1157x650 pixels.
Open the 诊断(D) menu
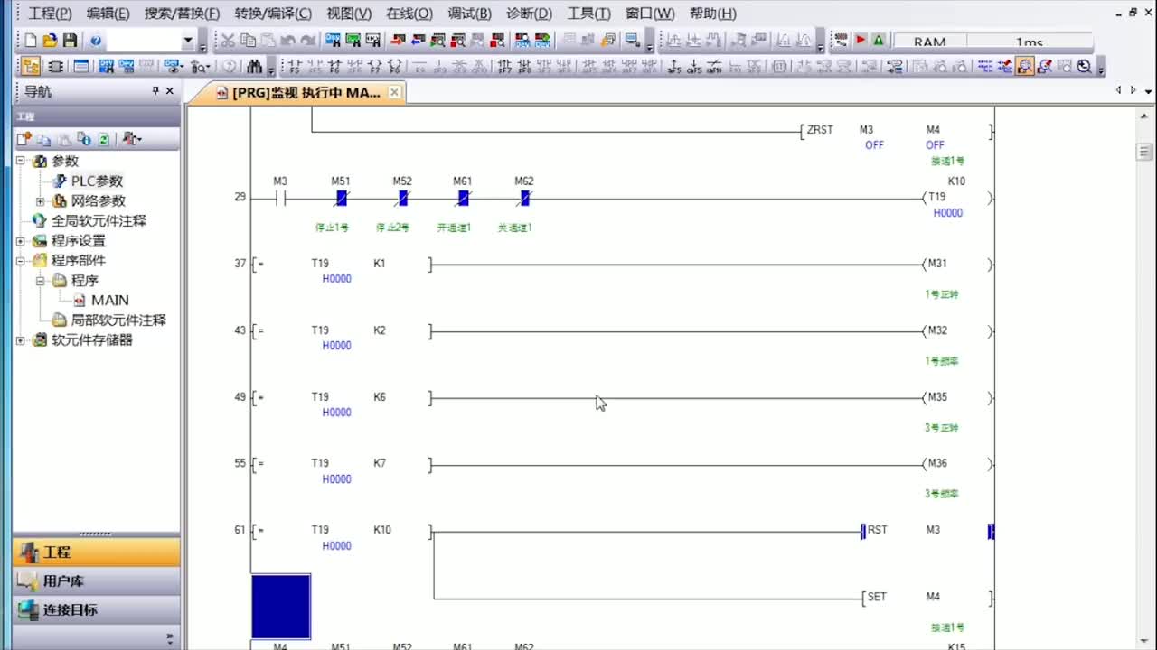pos(529,14)
